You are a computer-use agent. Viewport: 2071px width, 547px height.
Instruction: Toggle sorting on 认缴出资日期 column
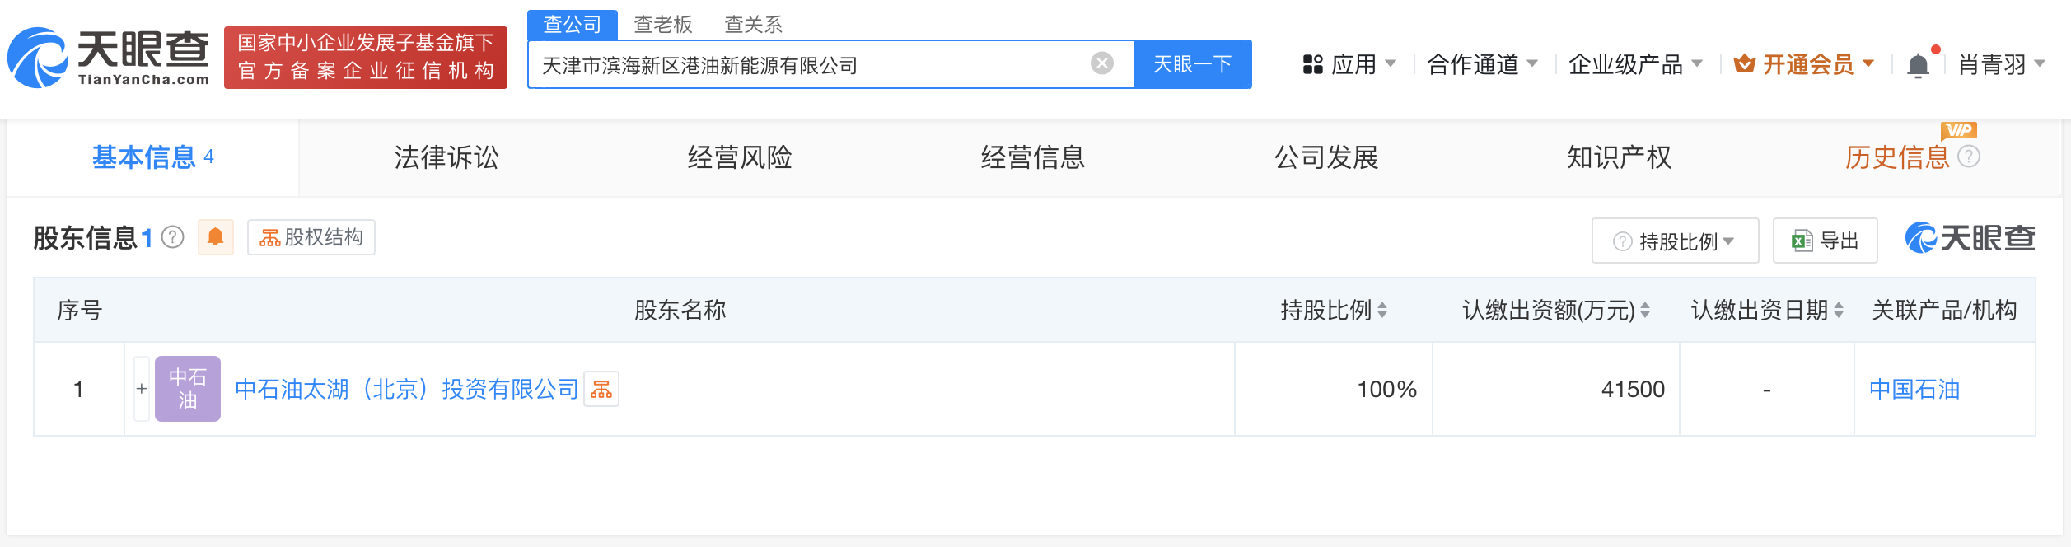coord(1839,311)
